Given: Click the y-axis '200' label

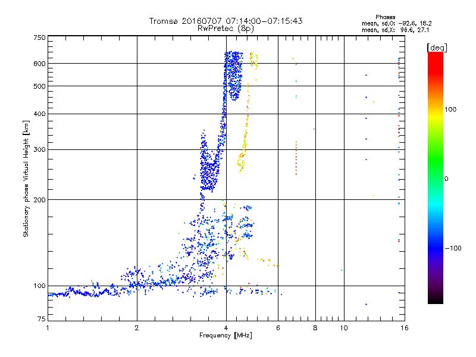Looking at the screenshot, I should [39, 200].
